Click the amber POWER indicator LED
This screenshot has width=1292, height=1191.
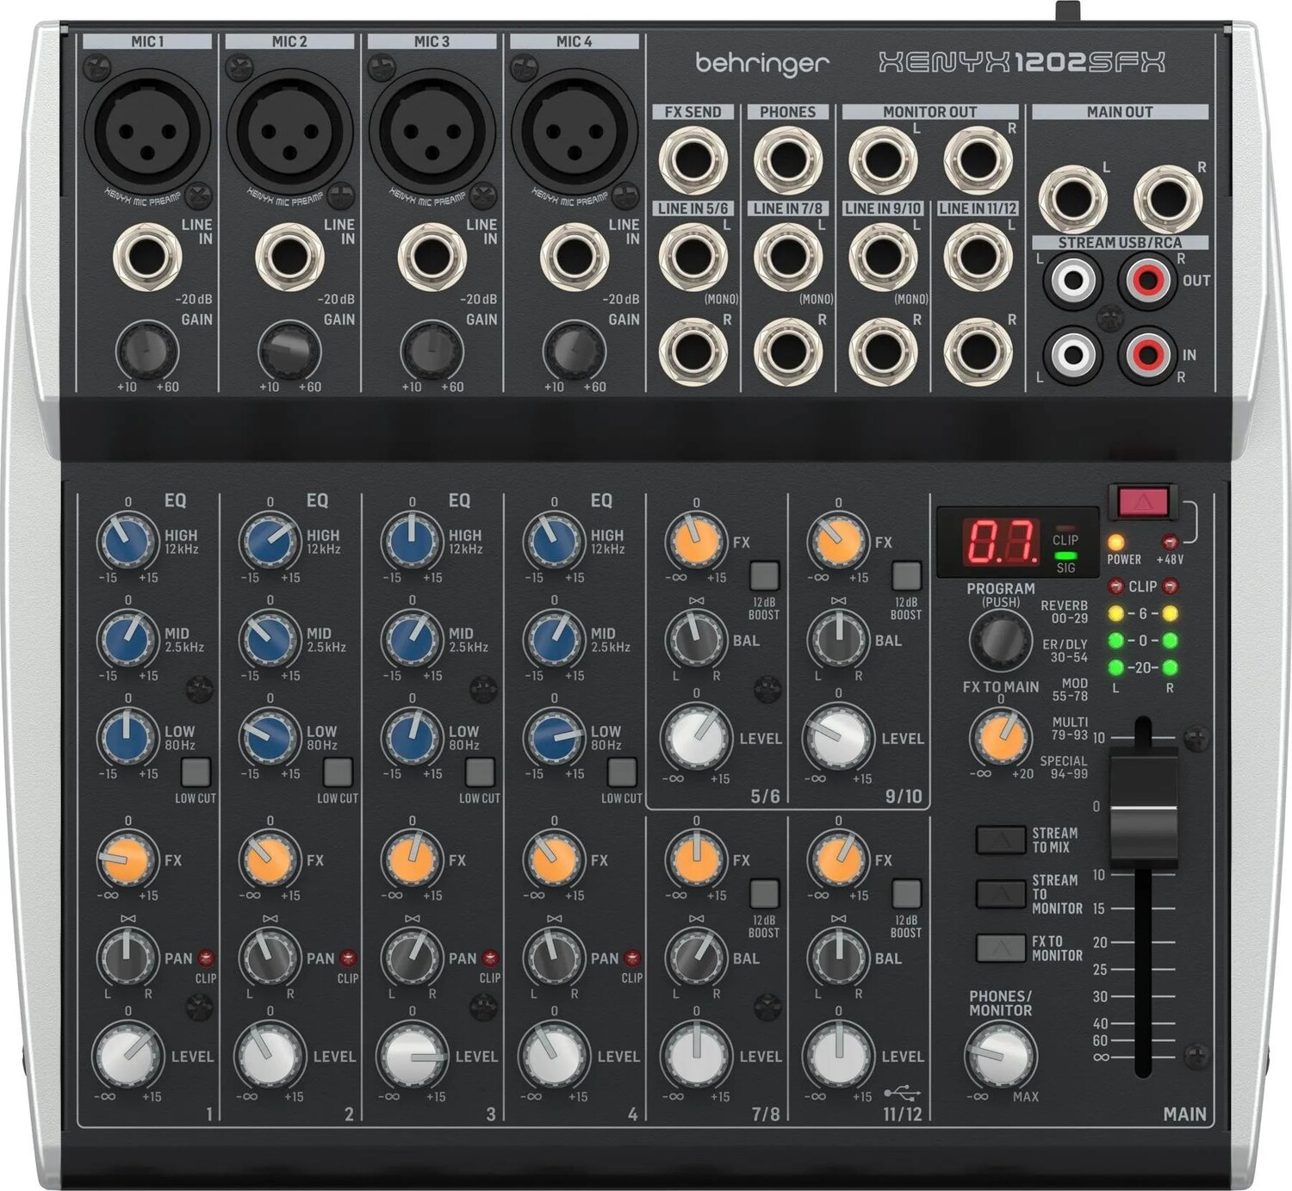[x=1116, y=543]
